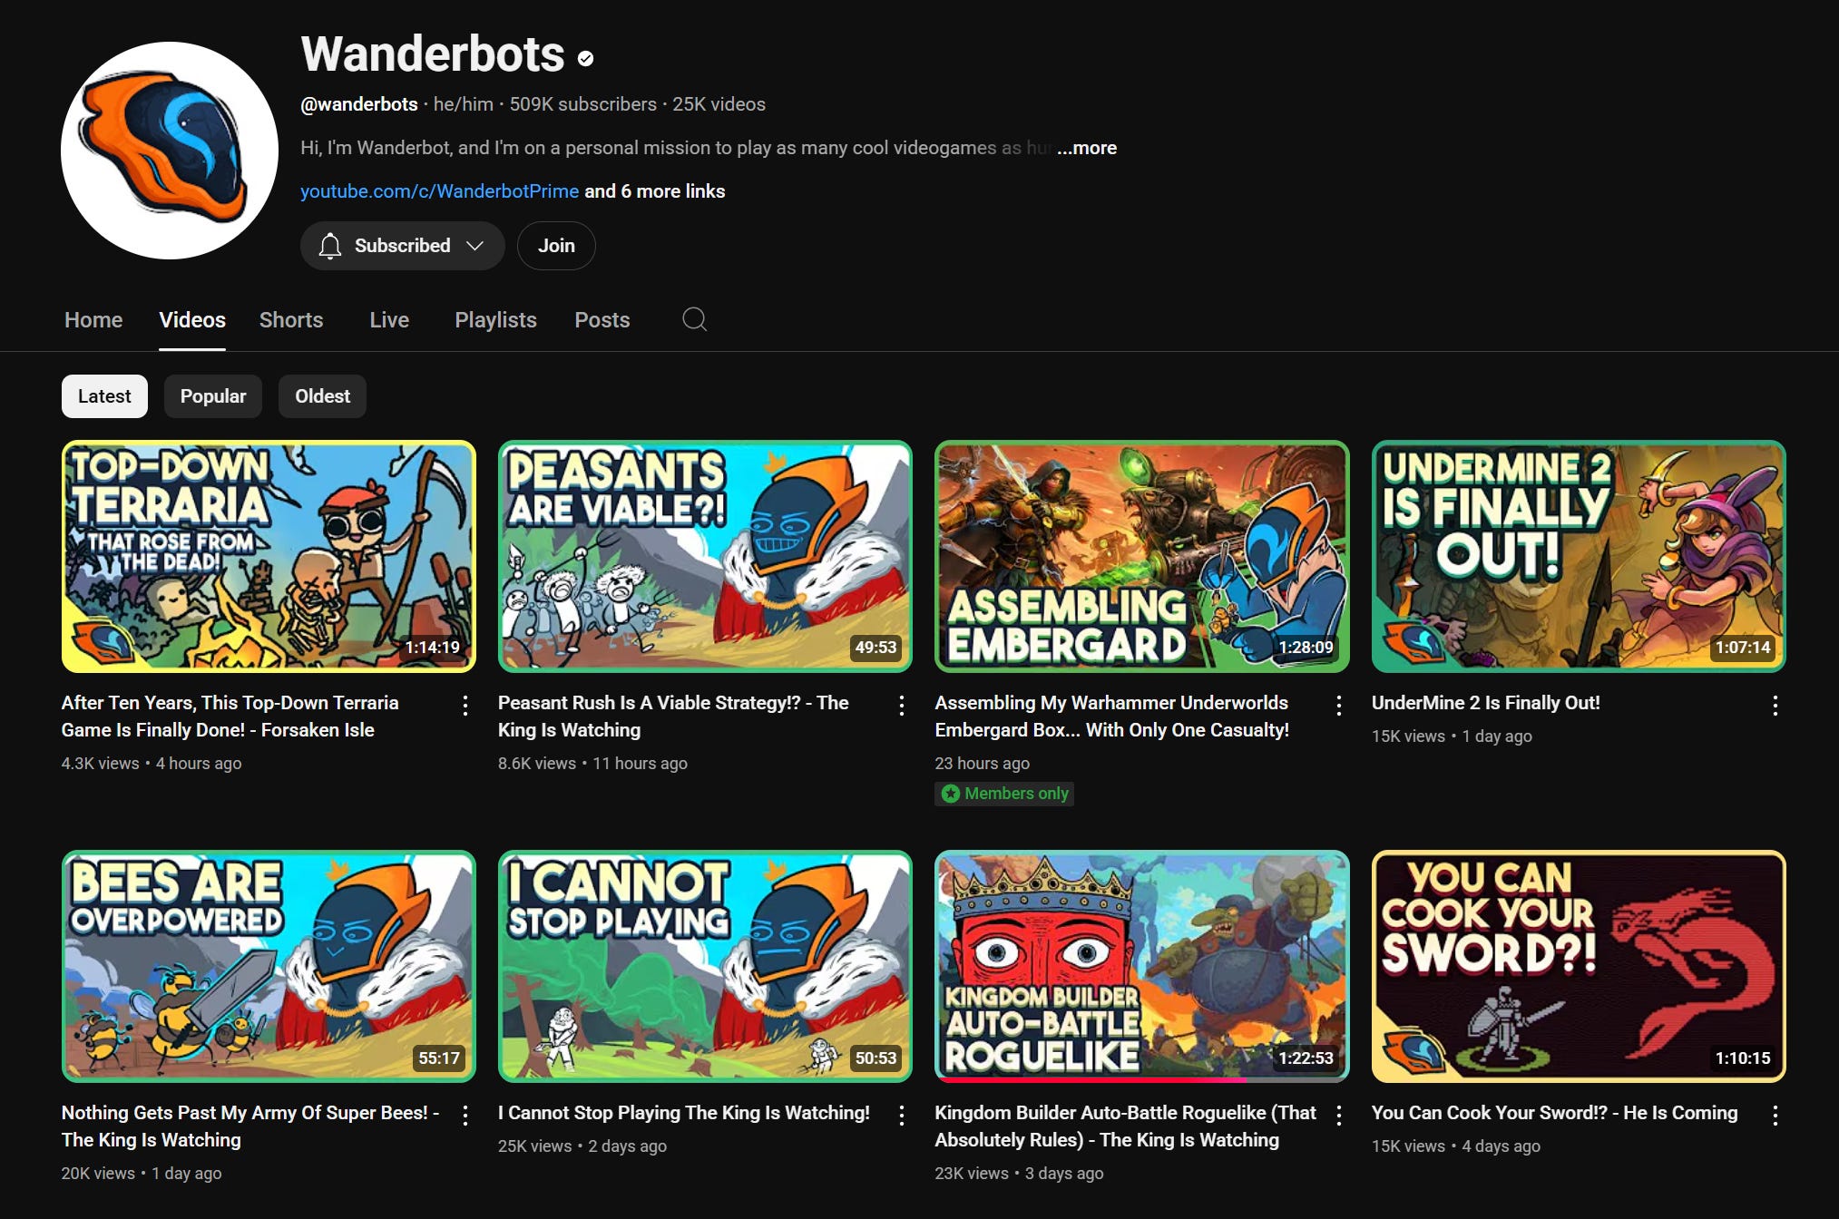Select the Latest sort filter
The width and height of the screenshot is (1839, 1219).
pos(104,396)
